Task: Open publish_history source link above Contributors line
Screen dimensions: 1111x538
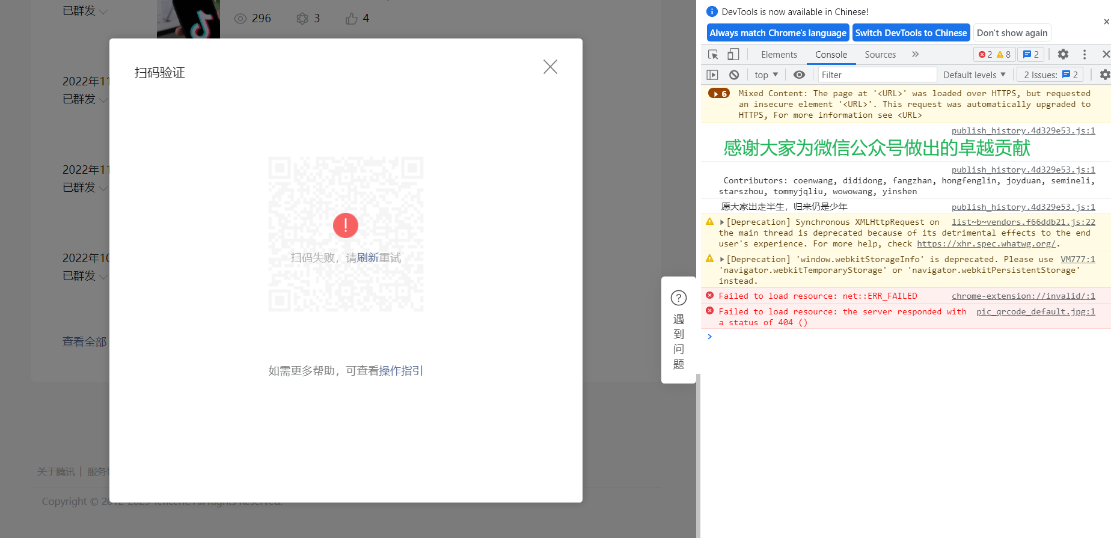Action: tap(1023, 170)
